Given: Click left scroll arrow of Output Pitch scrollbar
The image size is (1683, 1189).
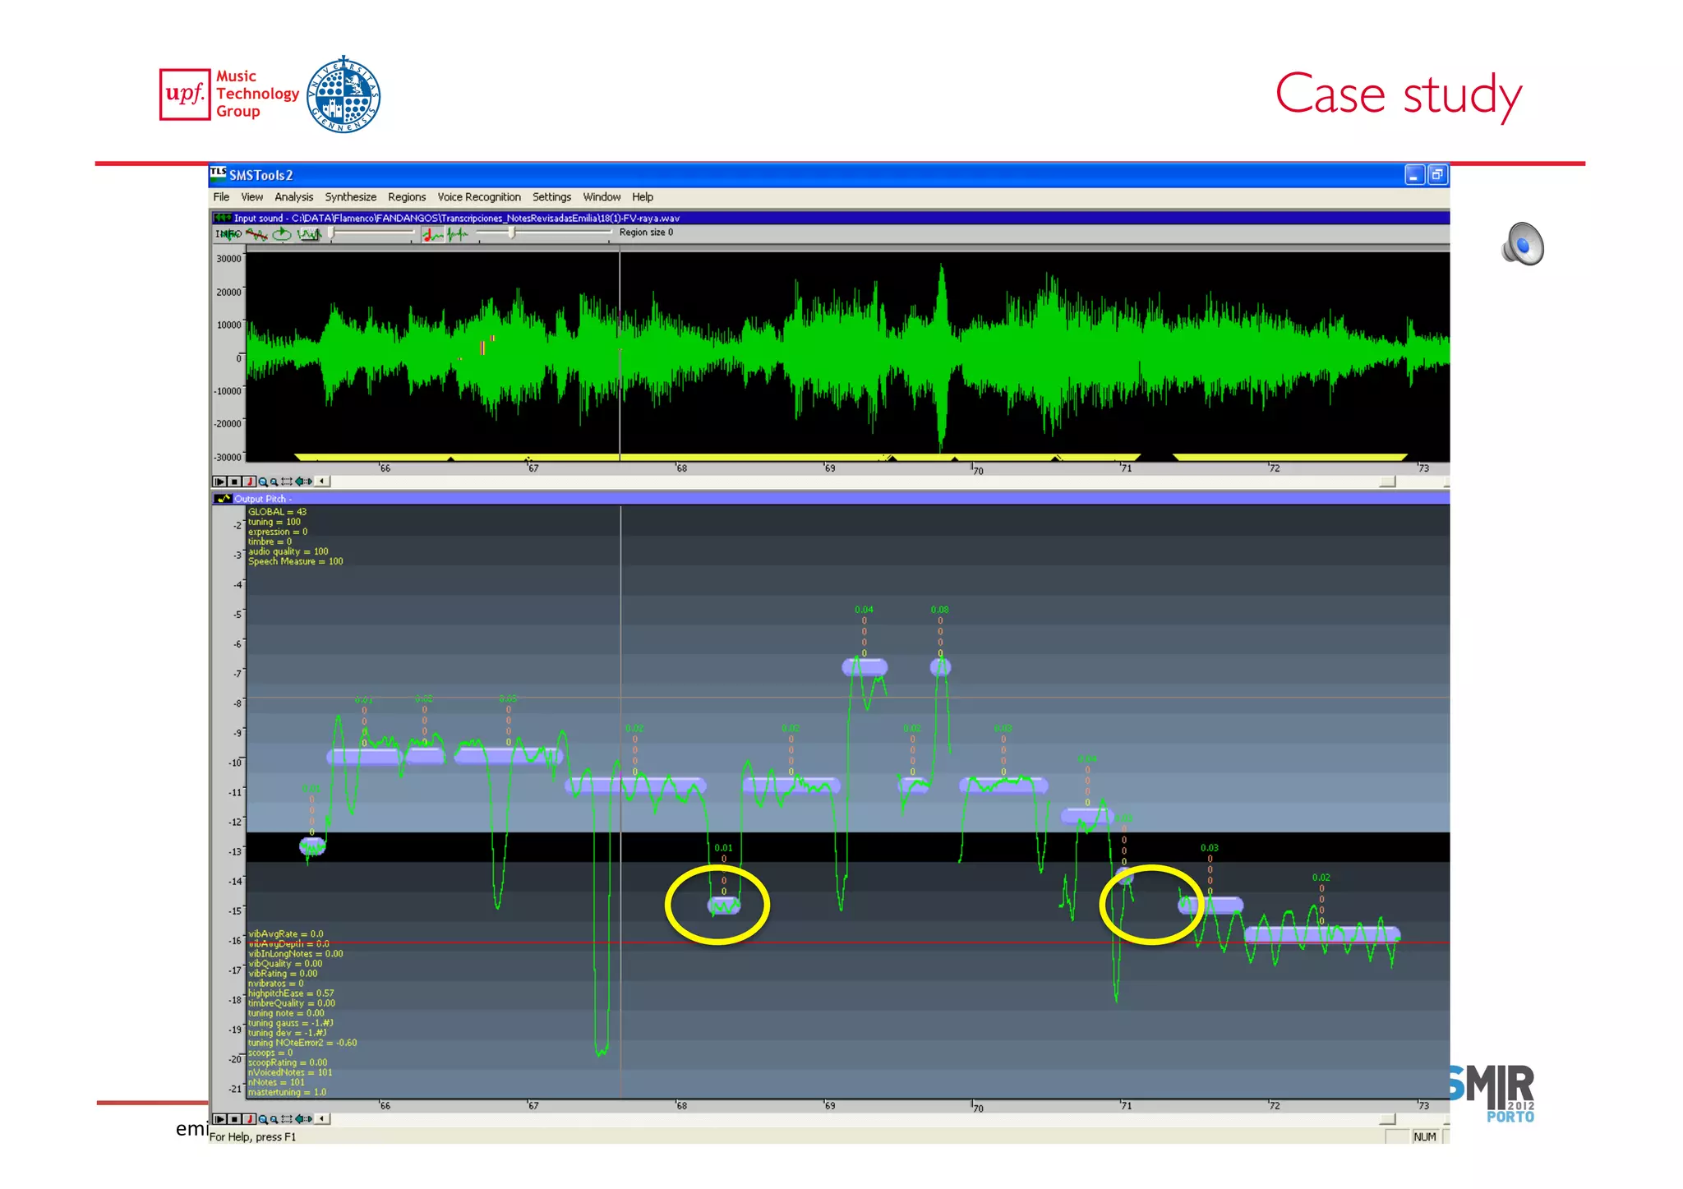Looking at the screenshot, I should [323, 1119].
